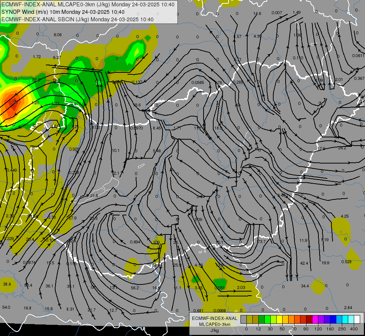Click legend label MLCAPE0-3km
365x336 pixels.
[x=214, y=324]
